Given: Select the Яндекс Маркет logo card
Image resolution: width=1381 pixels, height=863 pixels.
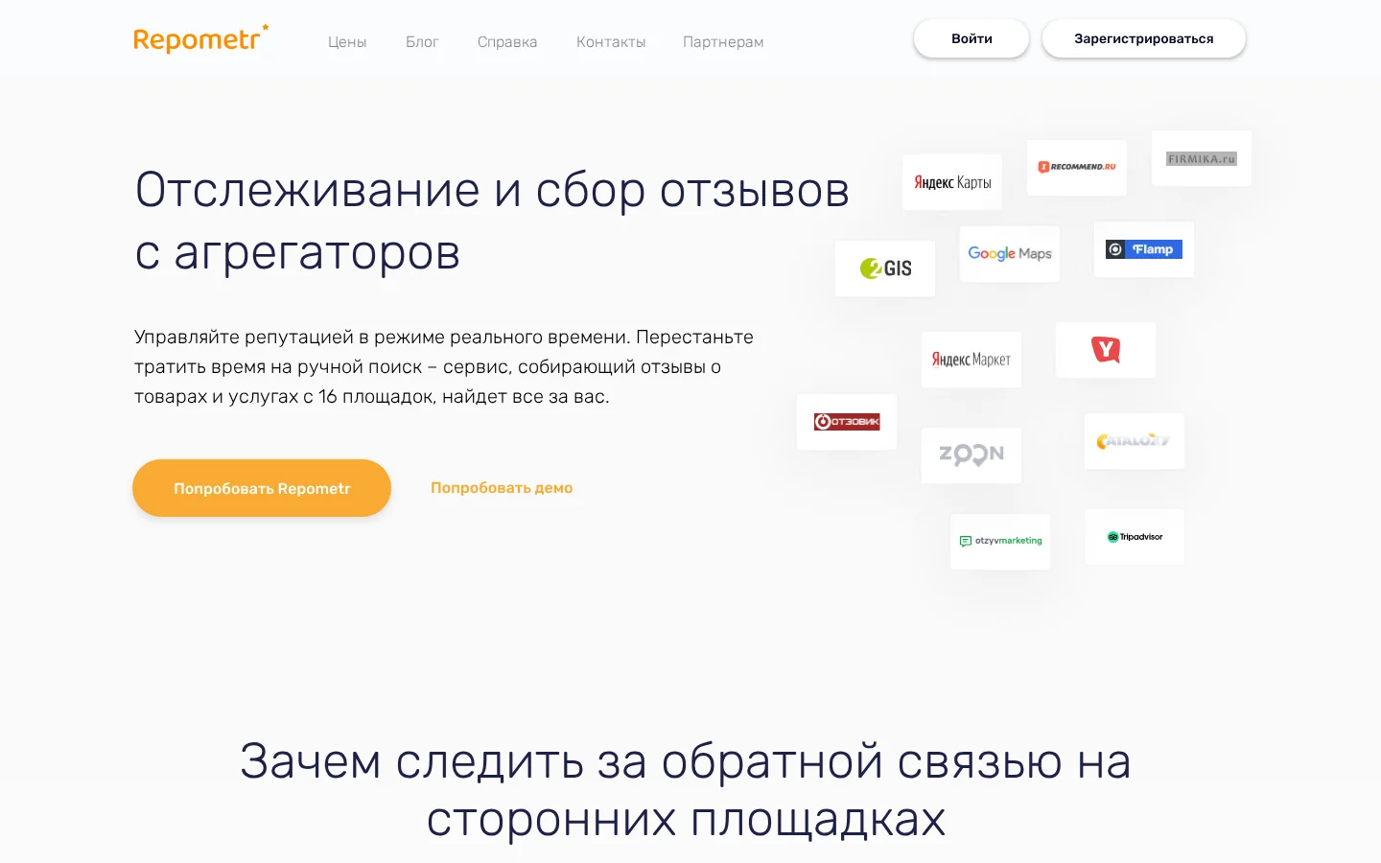Looking at the screenshot, I should click(971, 360).
